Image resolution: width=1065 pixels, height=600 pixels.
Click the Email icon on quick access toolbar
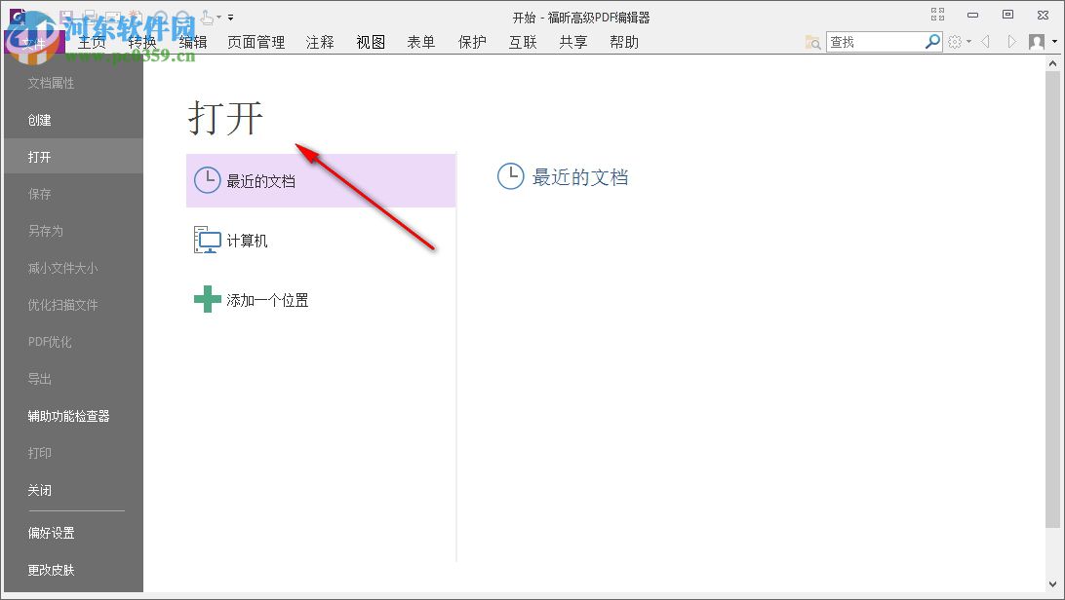tap(111, 17)
